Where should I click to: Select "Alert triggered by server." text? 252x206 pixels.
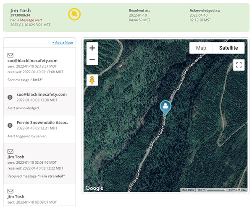click(27, 136)
